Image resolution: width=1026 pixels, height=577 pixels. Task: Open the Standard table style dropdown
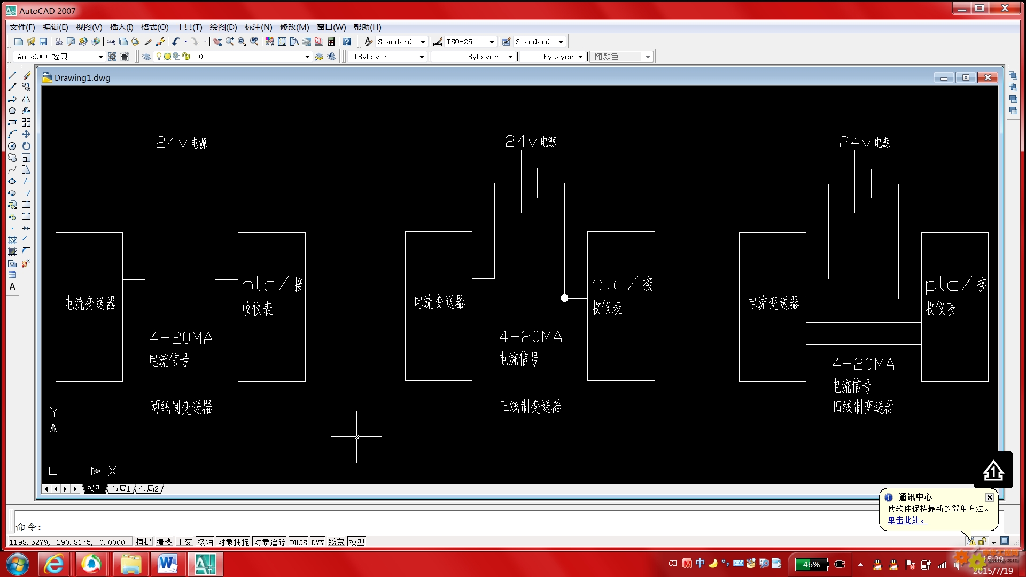[x=561, y=42]
